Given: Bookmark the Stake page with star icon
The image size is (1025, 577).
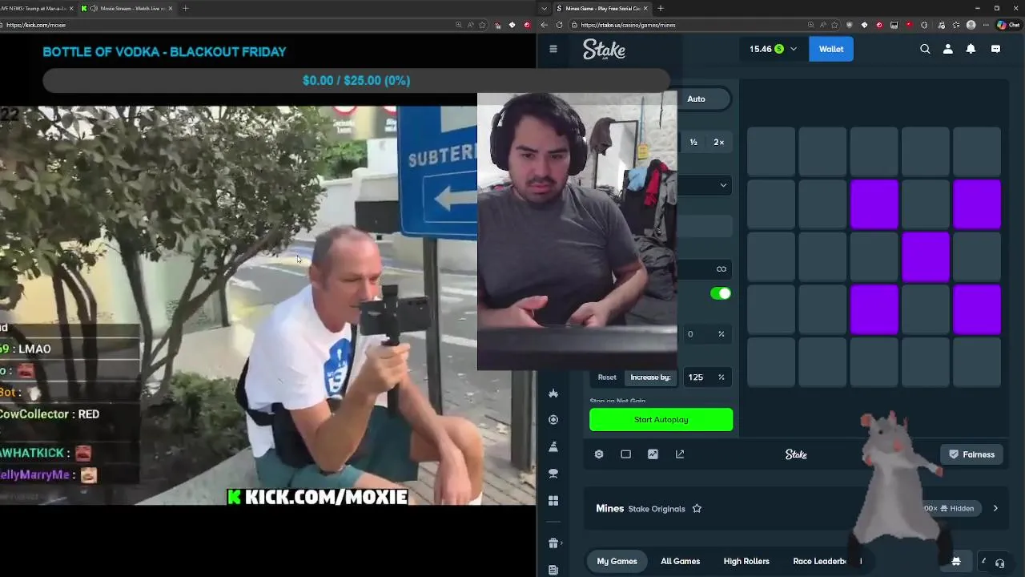Looking at the screenshot, I should click(834, 25).
